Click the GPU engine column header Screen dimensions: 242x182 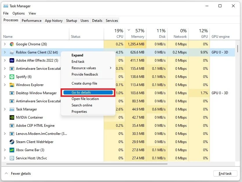tap(222, 34)
